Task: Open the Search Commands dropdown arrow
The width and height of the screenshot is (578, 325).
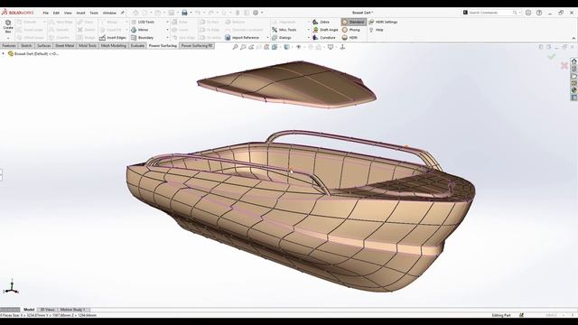Action: click(x=520, y=13)
